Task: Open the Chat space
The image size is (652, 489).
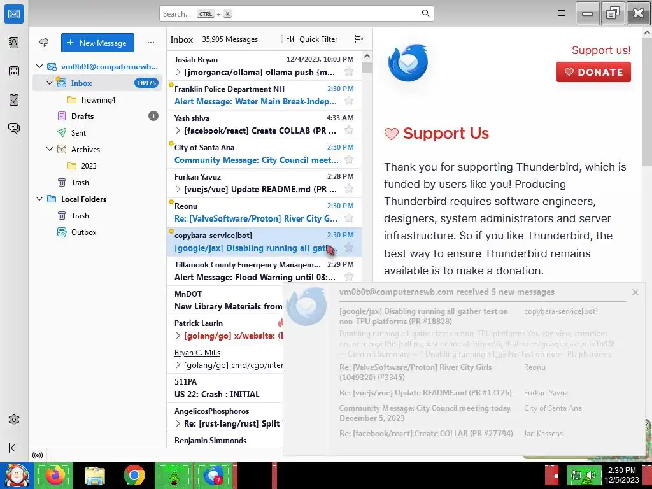Action: [x=14, y=128]
